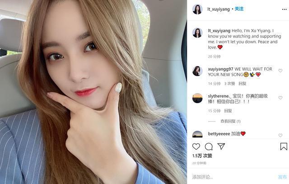The image size is (289, 184).
Task: Open comments via speech bubble icon
Action: [209, 147]
